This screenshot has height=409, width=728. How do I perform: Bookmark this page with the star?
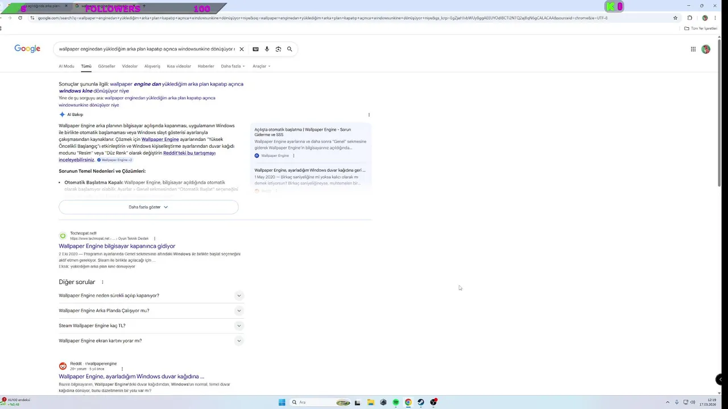tap(675, 18)
